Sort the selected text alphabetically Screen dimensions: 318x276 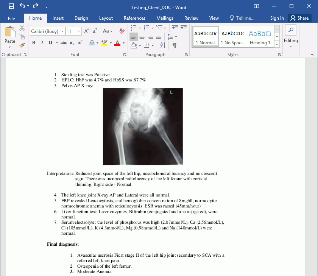[163, 45]
